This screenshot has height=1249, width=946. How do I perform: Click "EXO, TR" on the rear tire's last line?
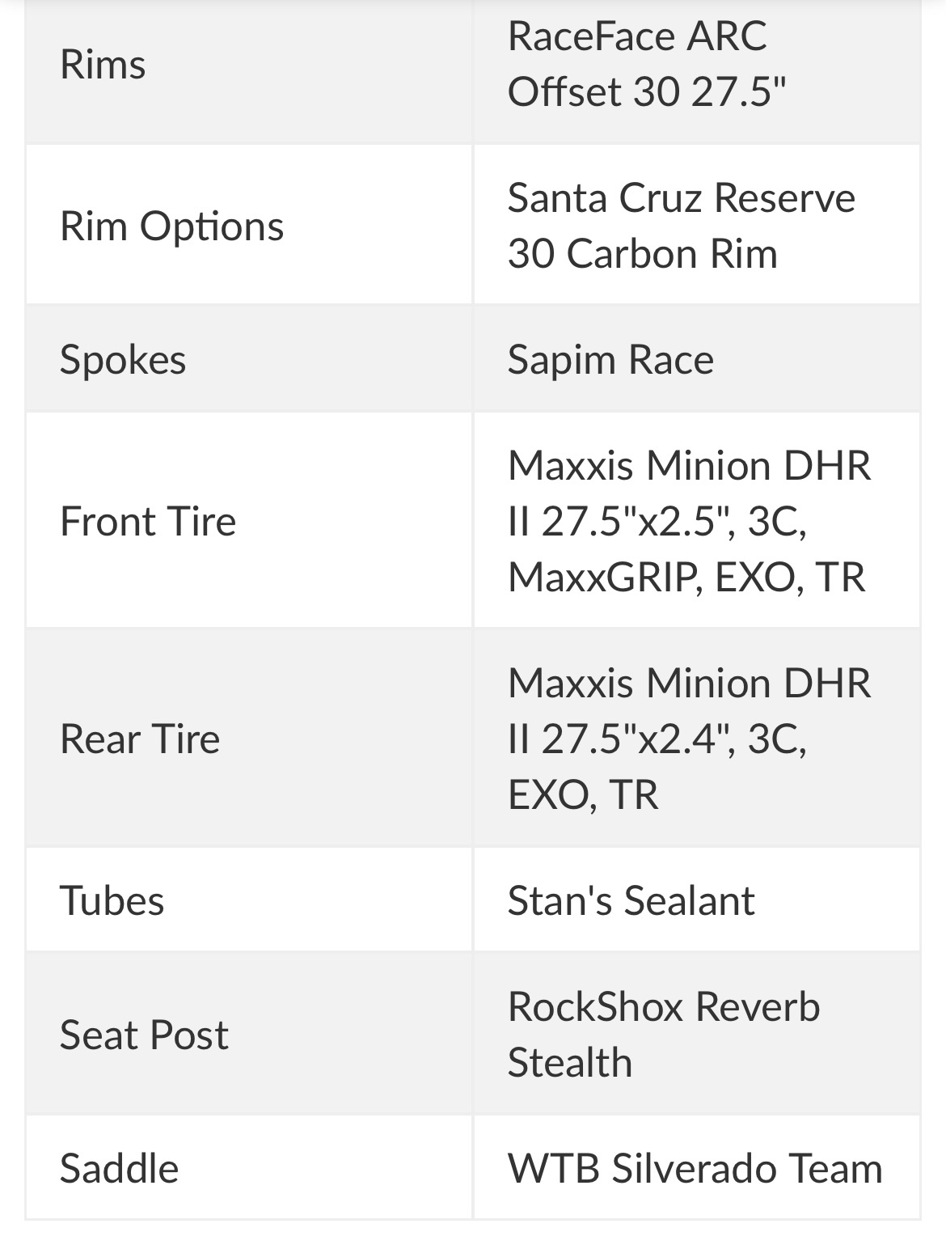tap(583, 794)
